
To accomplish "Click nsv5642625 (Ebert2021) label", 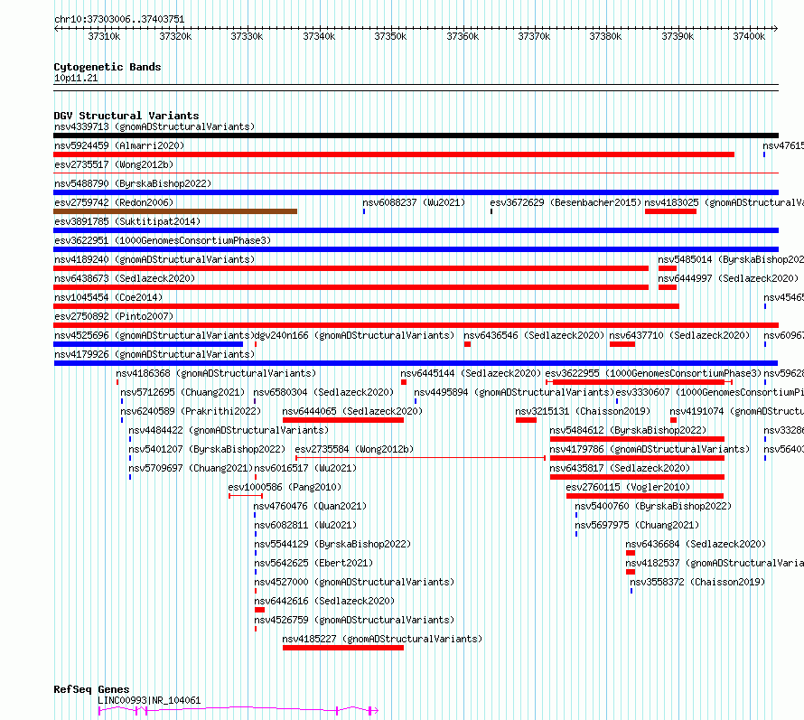I will pos(313,563).
